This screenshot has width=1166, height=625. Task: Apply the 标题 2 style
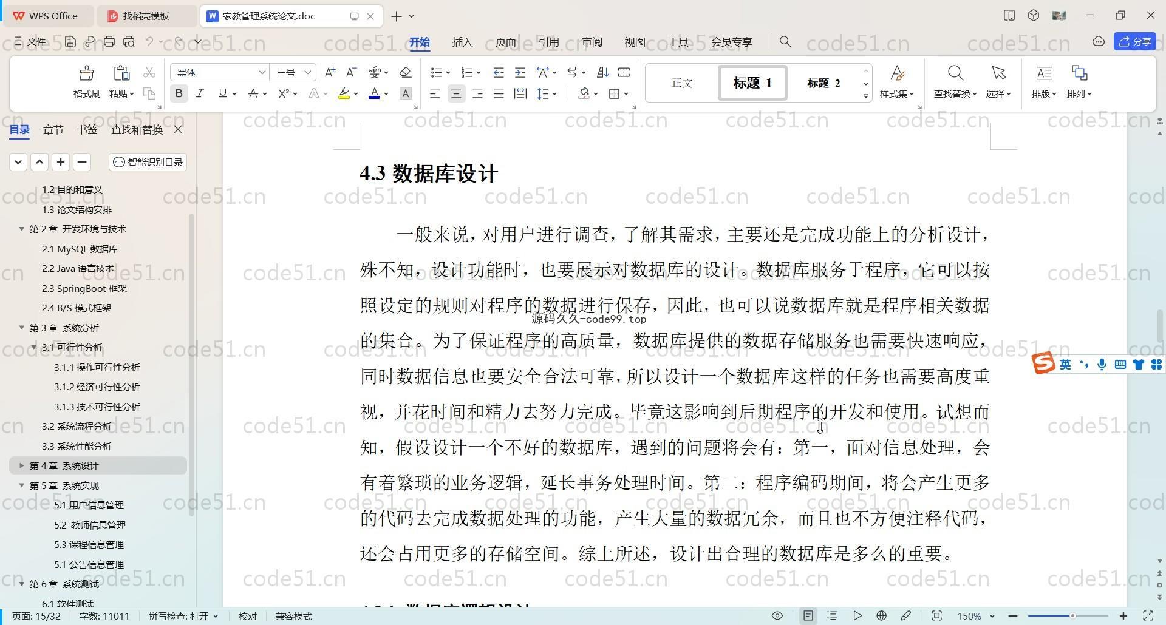(x=823, y=83)
